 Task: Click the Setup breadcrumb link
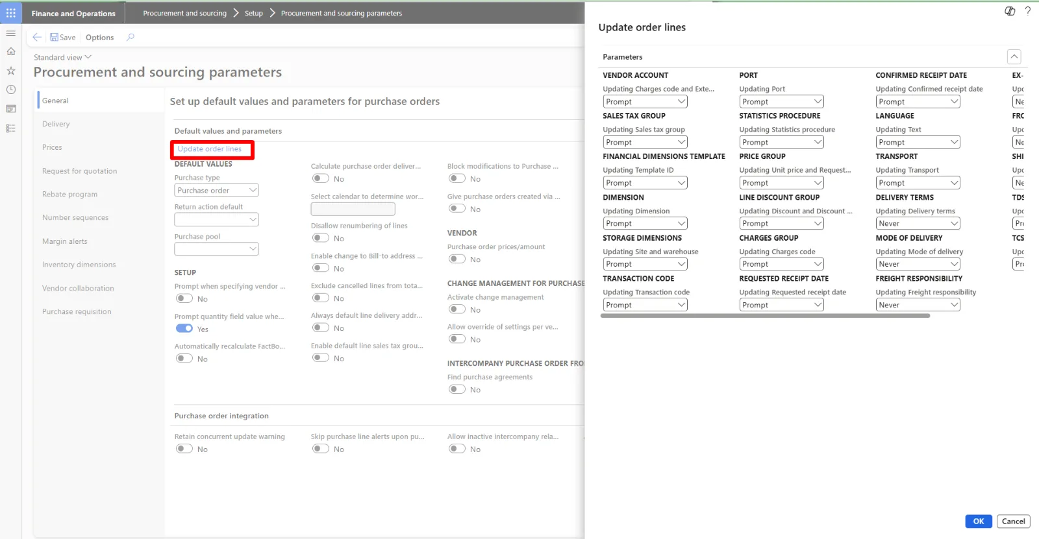coord(254,13)
